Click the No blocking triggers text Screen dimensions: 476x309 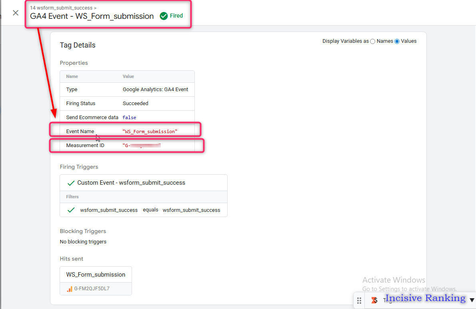click(x=83, y=242)
